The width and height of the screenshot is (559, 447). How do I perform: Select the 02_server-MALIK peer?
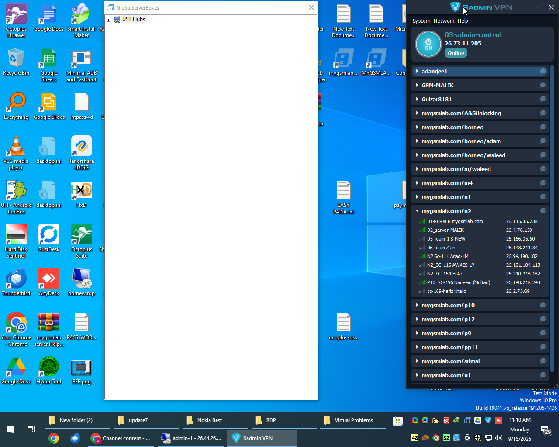tap(480, 230)
